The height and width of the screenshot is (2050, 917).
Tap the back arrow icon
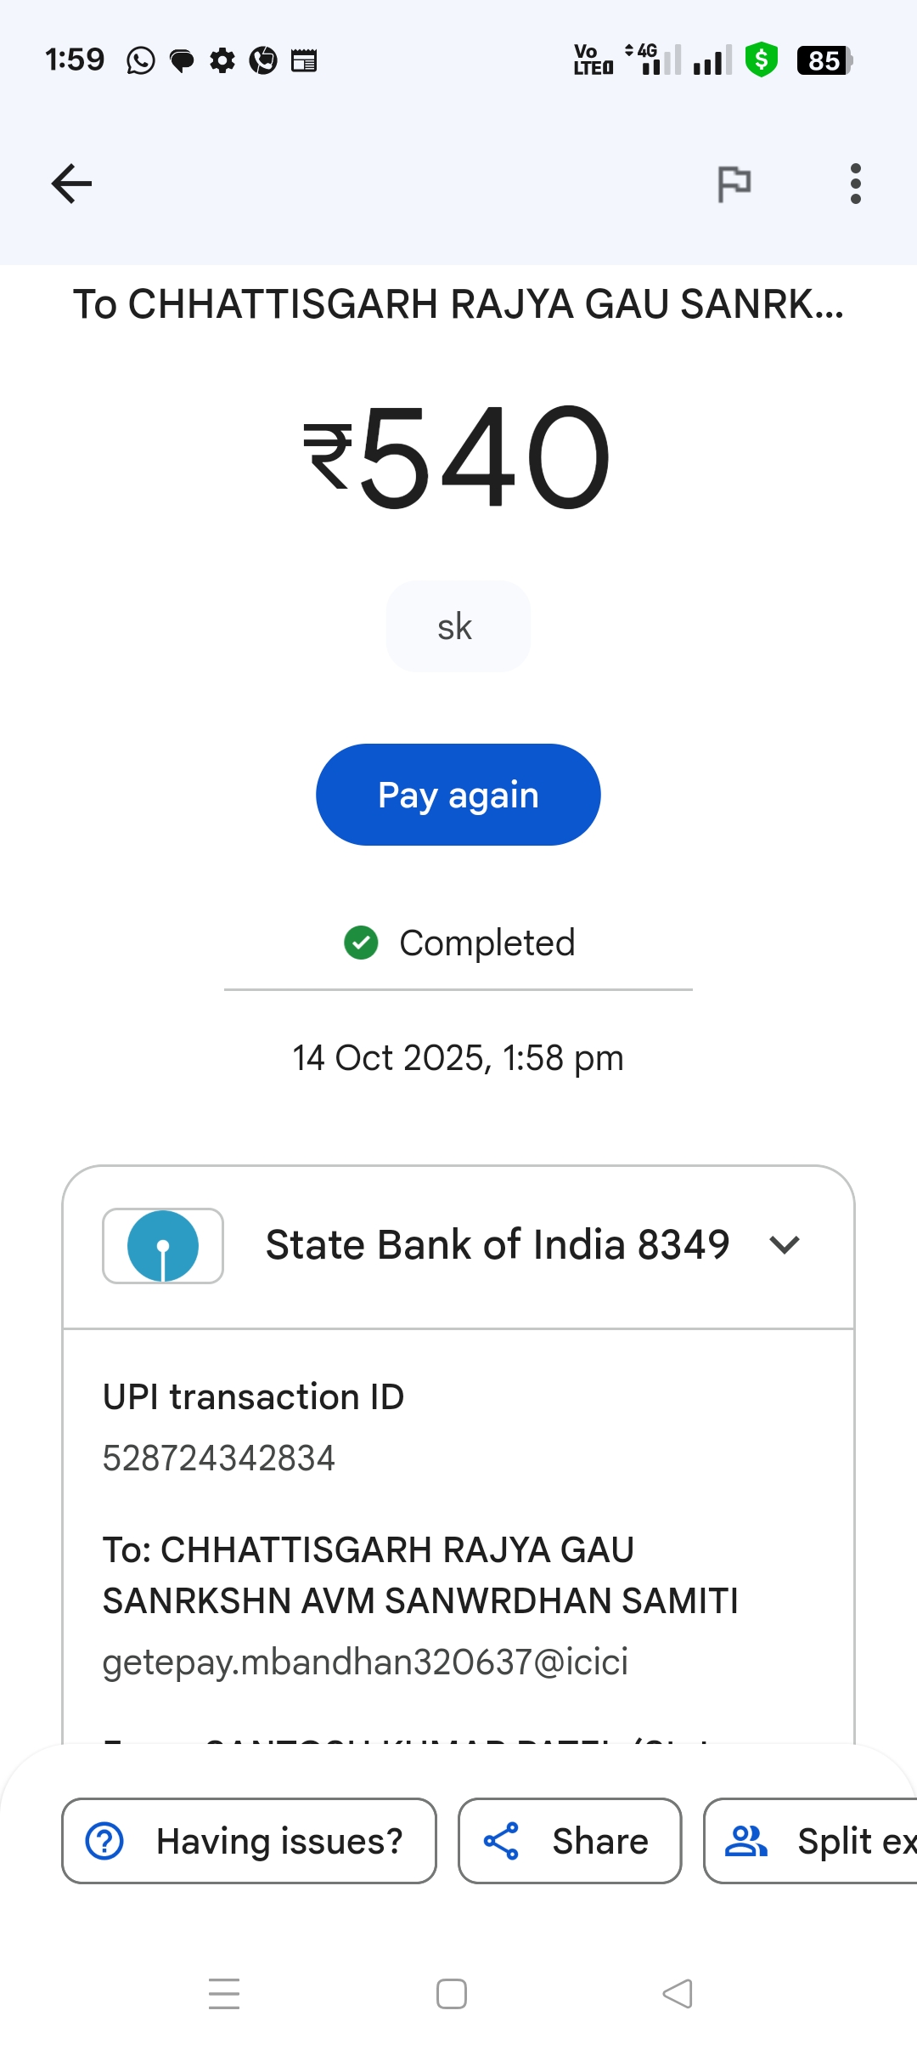pyautogui.click(x=71, y=184)
